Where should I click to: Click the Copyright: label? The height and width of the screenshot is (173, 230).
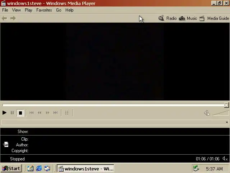click(20, 151)
